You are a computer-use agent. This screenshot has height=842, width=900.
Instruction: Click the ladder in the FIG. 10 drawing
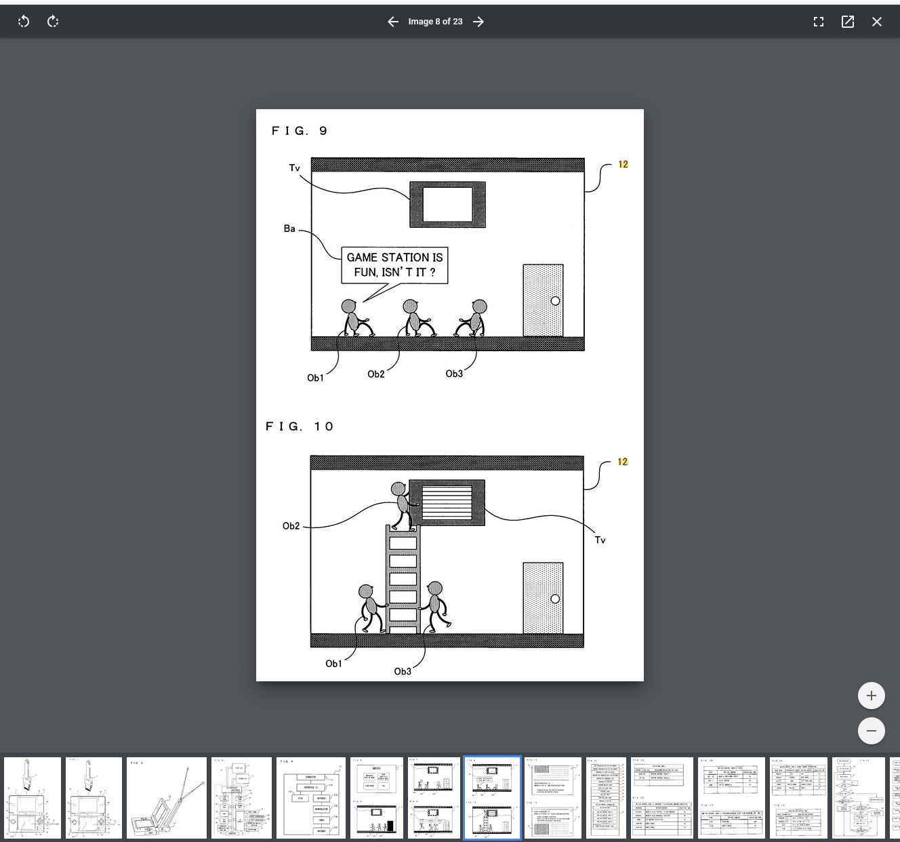(x=403, y=578)
